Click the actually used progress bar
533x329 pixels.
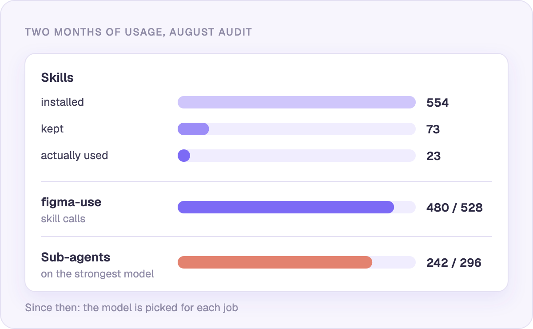pos(296,156)
